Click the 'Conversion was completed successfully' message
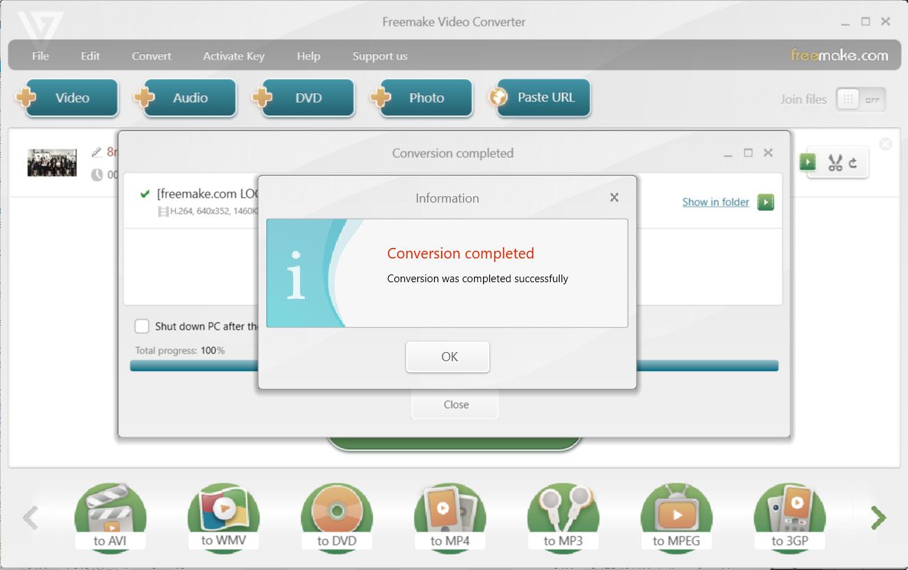The height and width of the screenshot is (570, 908). [477, 279]
